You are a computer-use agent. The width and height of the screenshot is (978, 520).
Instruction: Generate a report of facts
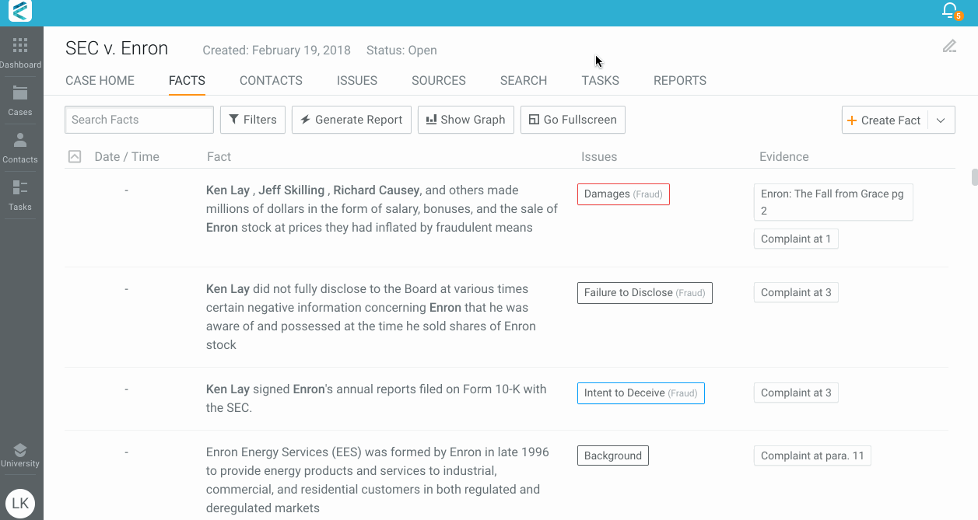pyautogui.click(x=351, y=119)
